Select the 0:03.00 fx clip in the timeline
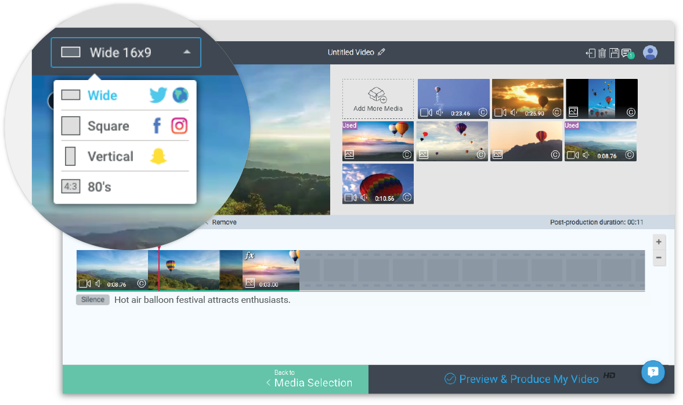Screen dimensions: 683x405 271,270
